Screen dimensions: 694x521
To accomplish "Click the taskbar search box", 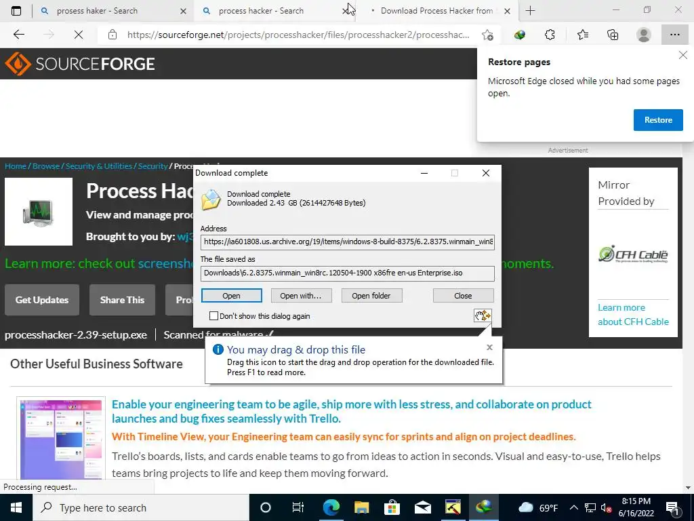I will 141,507.
